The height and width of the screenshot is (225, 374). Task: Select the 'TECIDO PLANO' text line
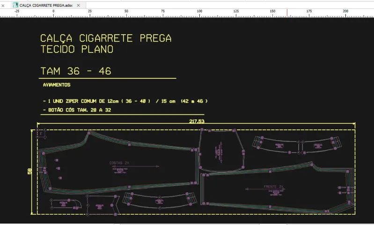77,49
